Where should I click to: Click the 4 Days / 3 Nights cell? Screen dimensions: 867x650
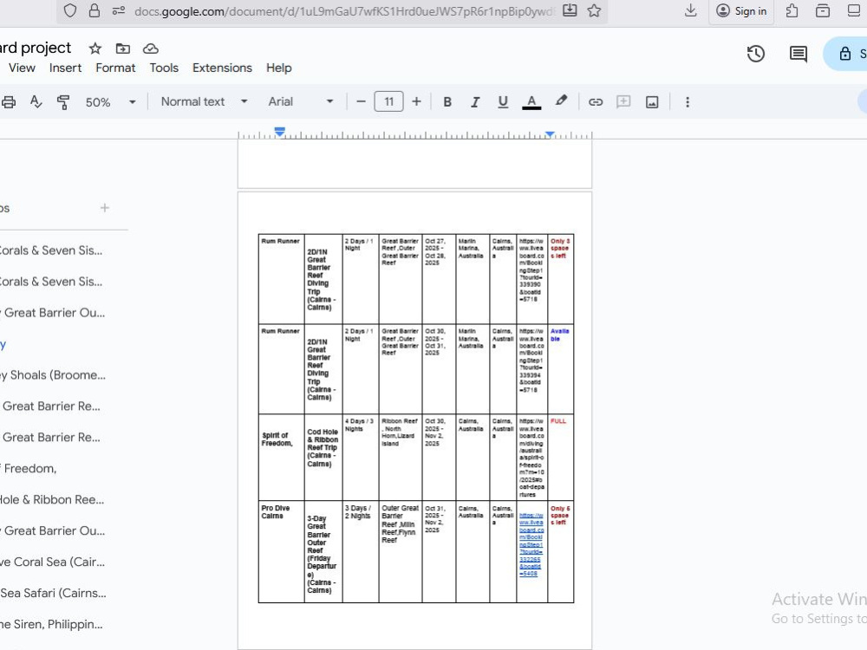[361, 458]
